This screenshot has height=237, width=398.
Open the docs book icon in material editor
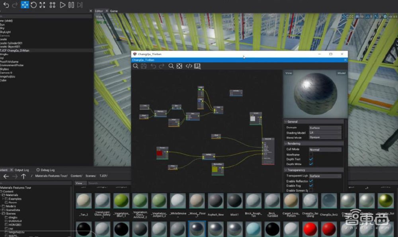(x=197, y=66)
